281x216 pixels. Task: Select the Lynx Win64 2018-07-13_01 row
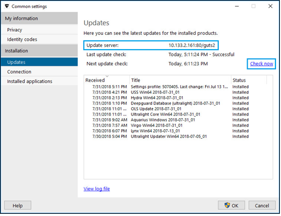click(x=178, y=131)
